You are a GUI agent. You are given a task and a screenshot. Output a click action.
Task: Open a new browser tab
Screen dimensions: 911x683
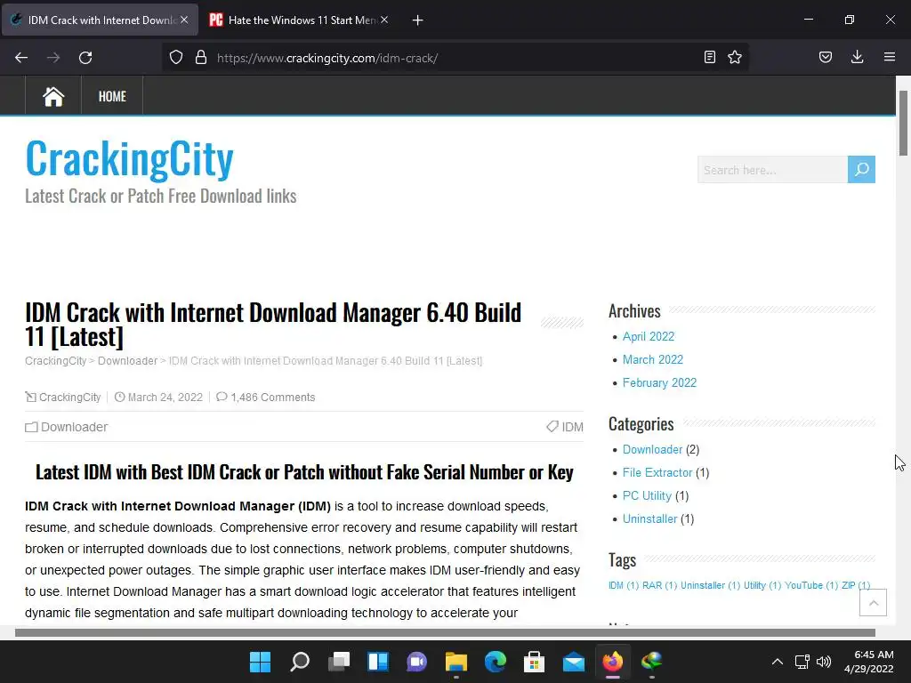418,20
